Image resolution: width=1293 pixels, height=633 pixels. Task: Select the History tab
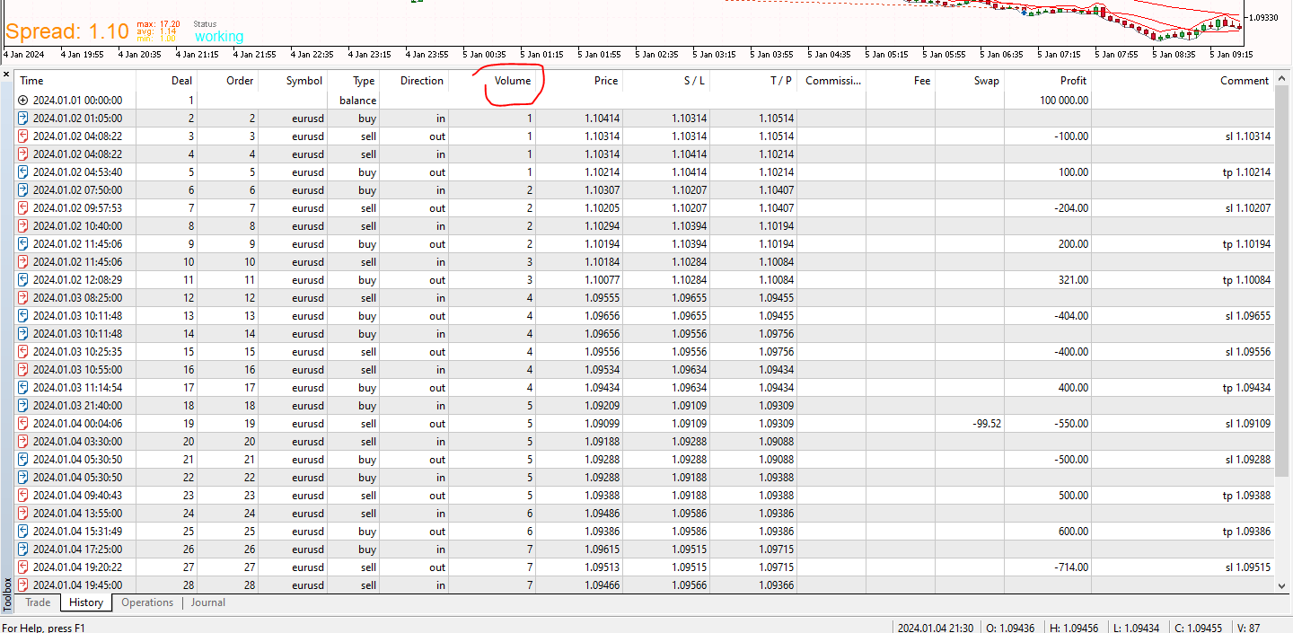click(x=86, y=602)
